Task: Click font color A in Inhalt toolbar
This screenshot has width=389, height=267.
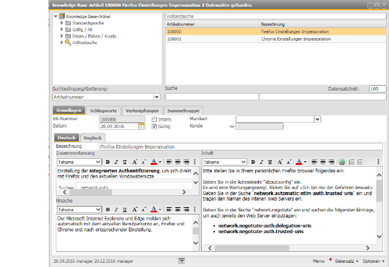Action: pos(299,162)
